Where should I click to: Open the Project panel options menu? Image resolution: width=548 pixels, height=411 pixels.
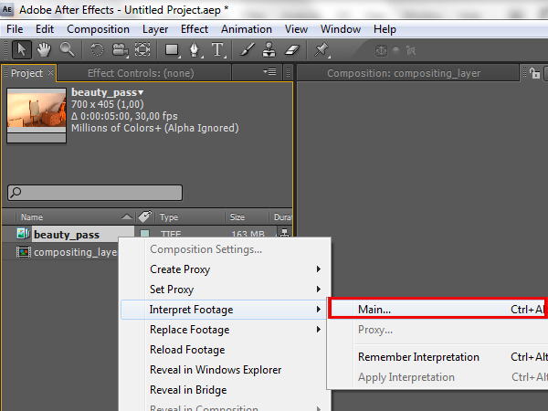pos(269,72)
